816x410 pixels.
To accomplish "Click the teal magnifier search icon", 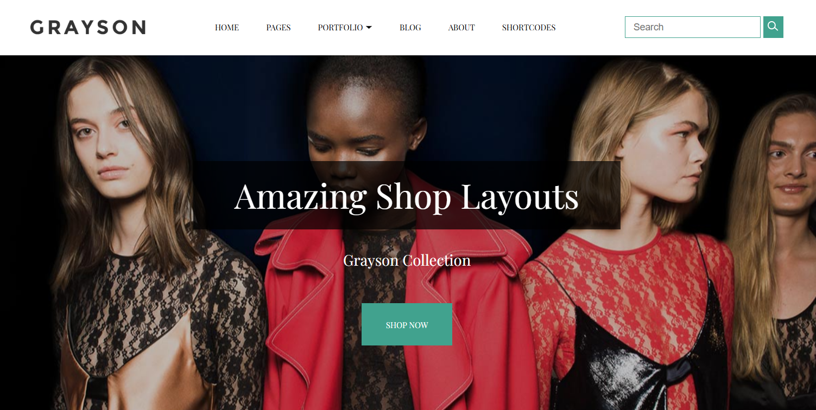I will pyautogui.click(x=773, y=27).
